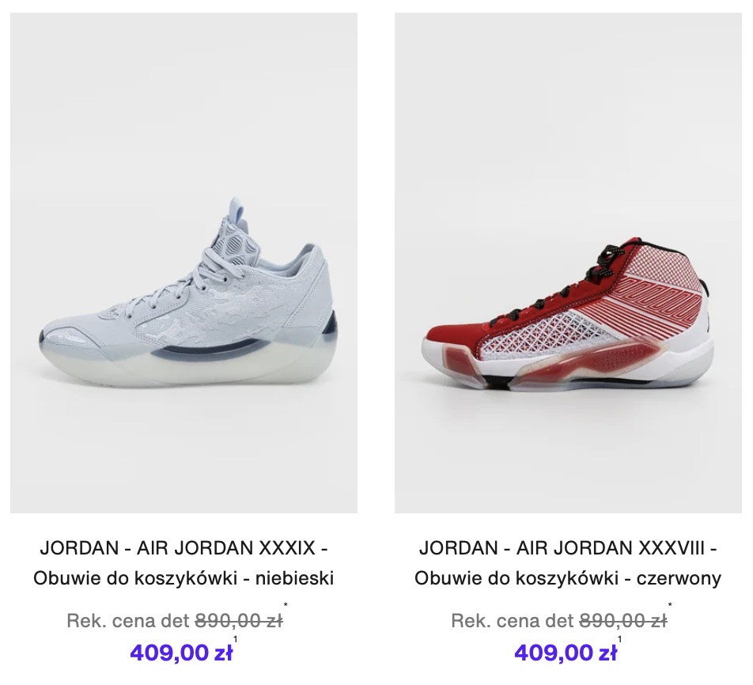Click the JORDAN - AIR JORDAN XXXVIII title
This screenshot has width=753, height=685.
click(568, 547)
